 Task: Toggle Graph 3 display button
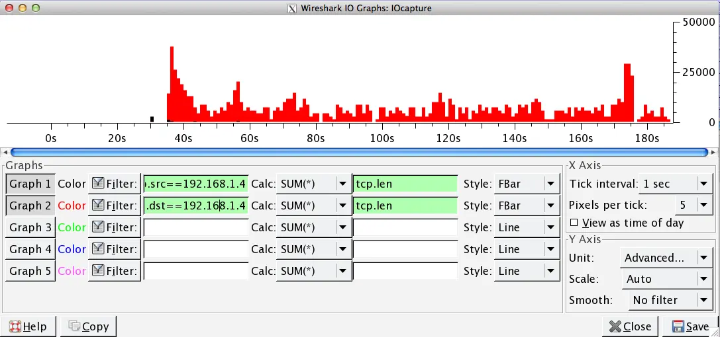pos(30,227)
